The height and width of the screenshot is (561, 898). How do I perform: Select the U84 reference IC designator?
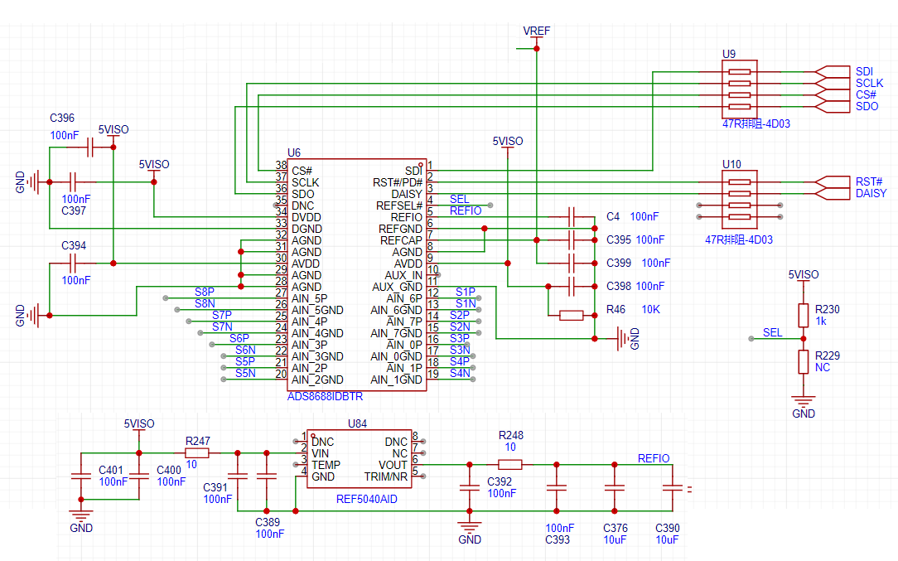coord(357,424)
